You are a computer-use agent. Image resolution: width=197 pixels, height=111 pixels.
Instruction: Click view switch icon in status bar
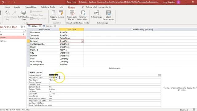pyautogui.click(x=194, y=110)
